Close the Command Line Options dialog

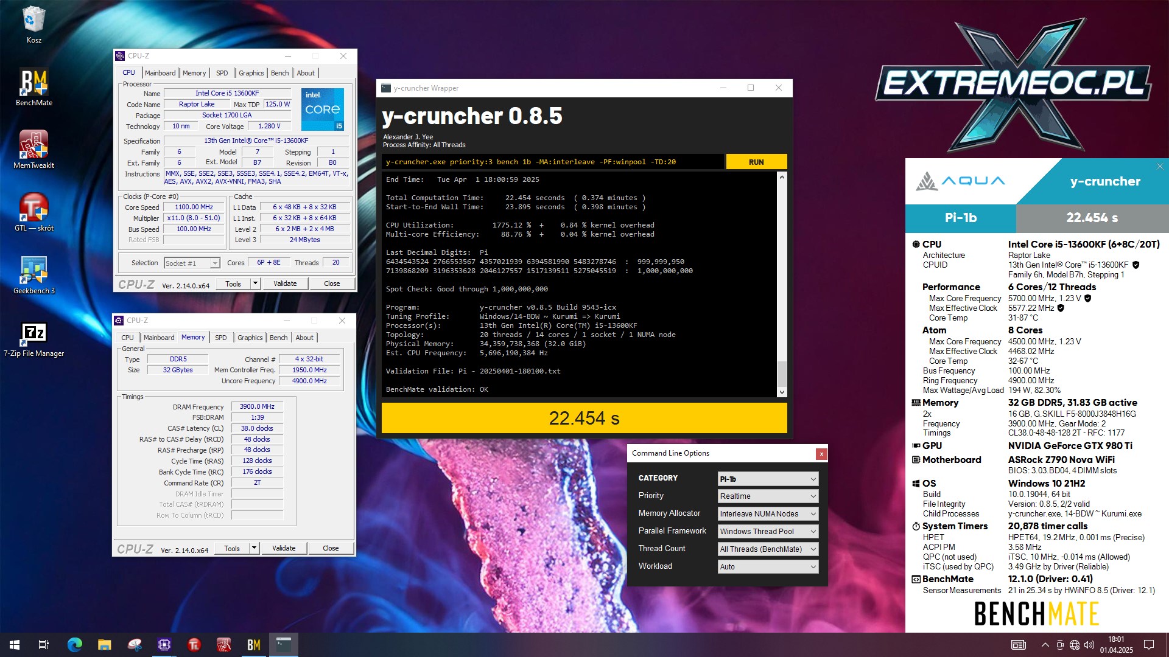[x=821, y=453]
